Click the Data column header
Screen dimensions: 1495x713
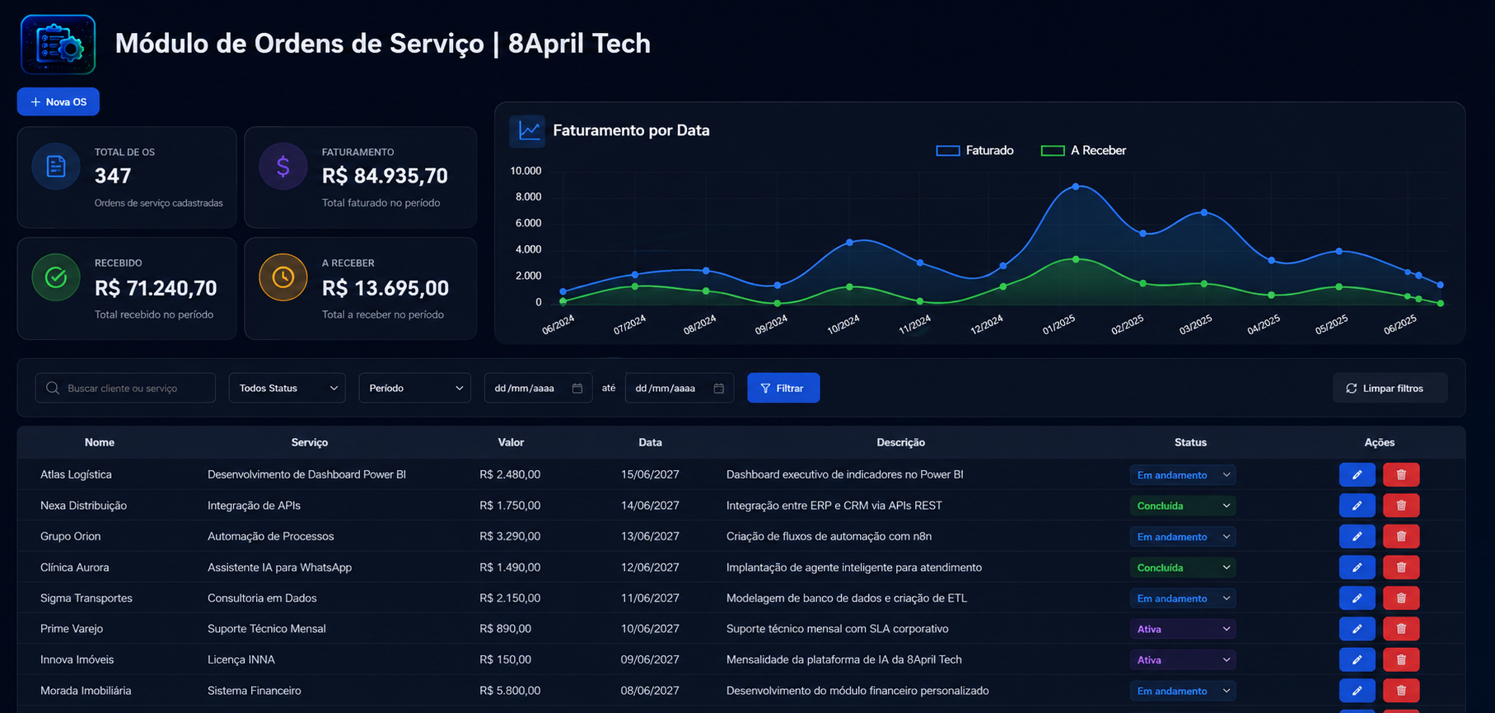pyautogui.click(x=650, y=442)
